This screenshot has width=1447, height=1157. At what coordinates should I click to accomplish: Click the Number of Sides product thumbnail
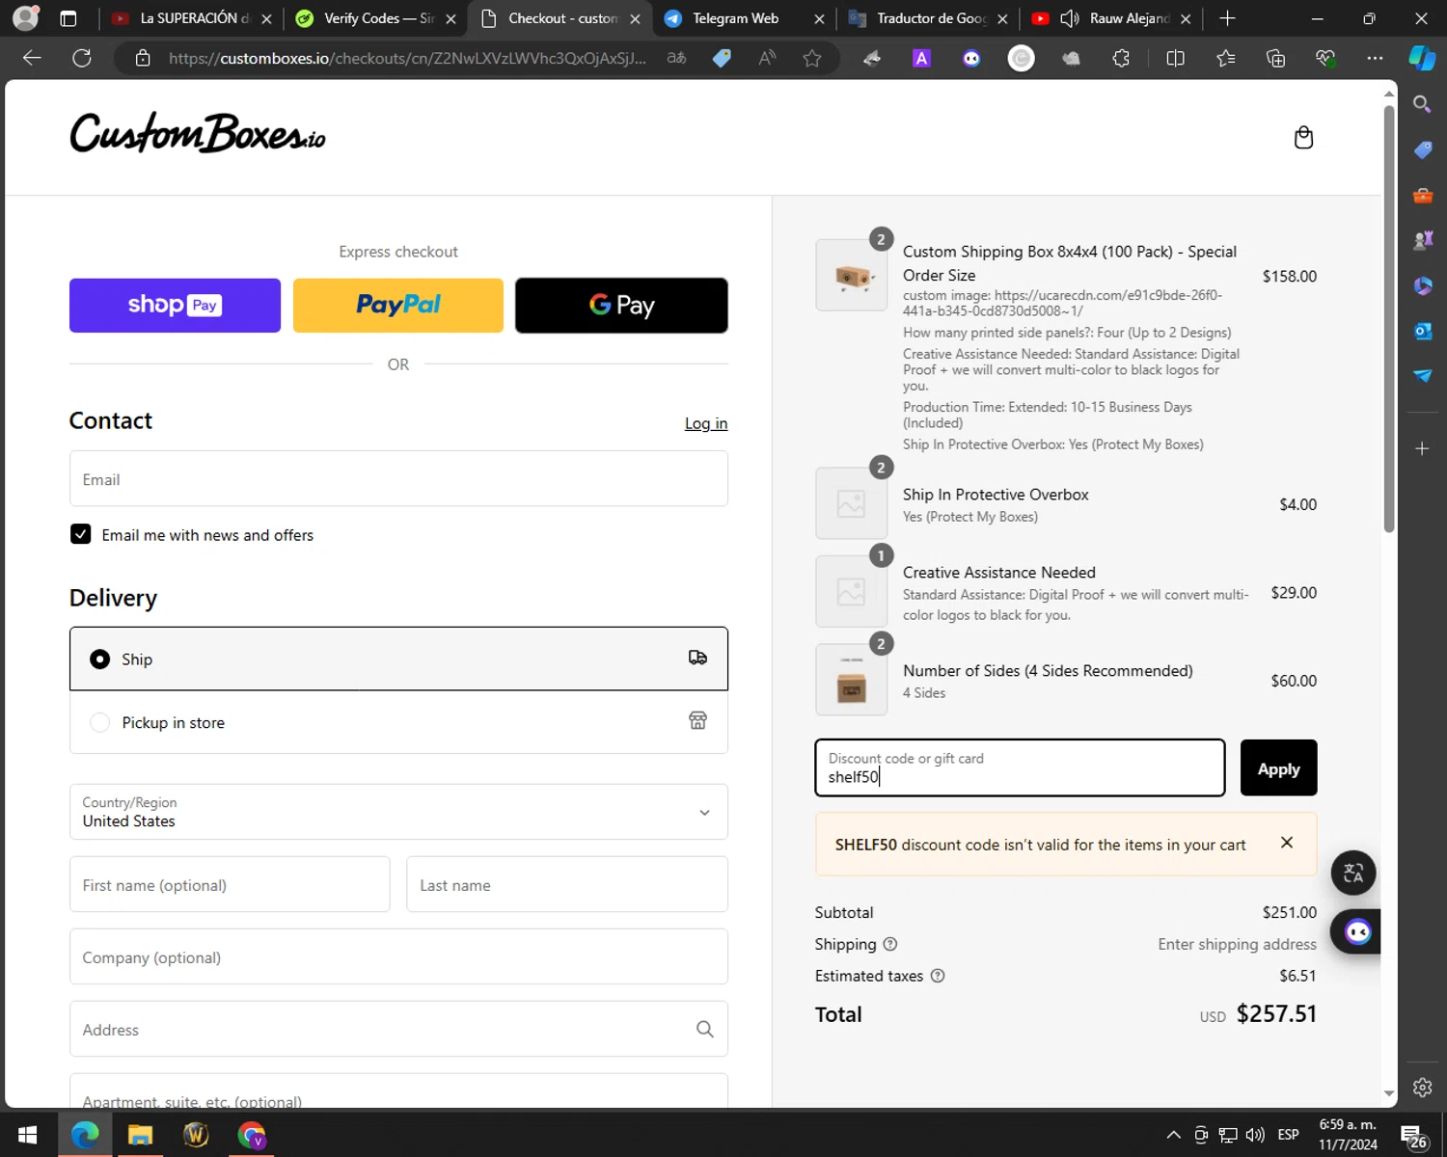coord(851,680)
